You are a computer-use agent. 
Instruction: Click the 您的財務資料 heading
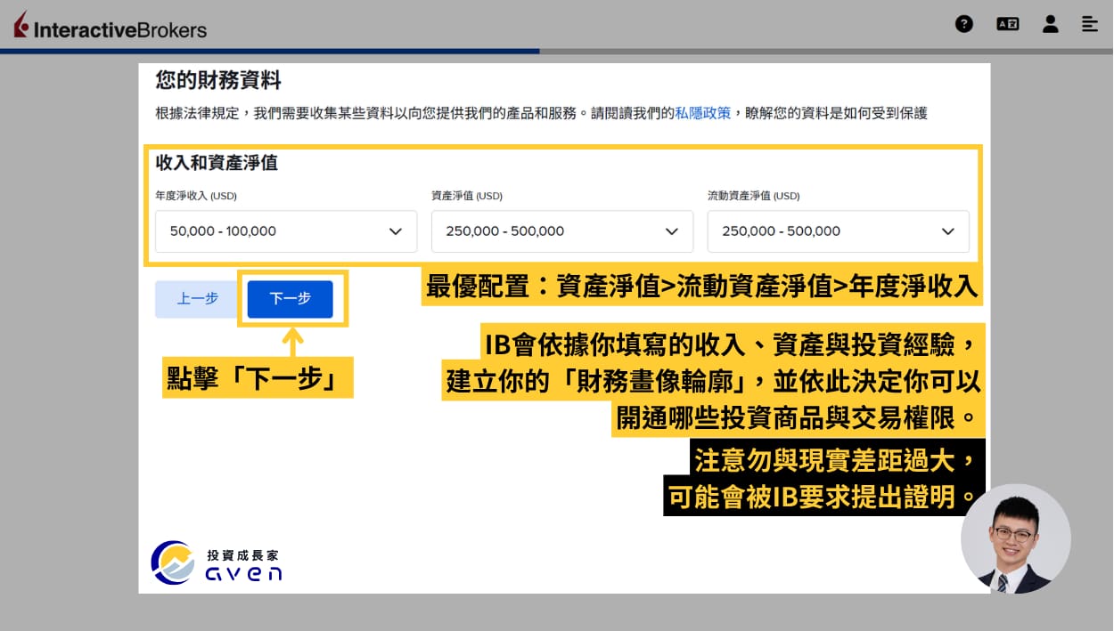(x=218, y=81)
